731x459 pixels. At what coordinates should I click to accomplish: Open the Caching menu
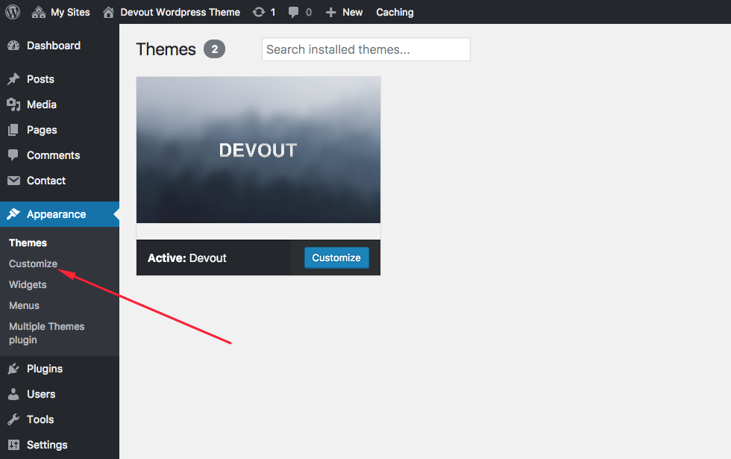(x=395, y=13)
